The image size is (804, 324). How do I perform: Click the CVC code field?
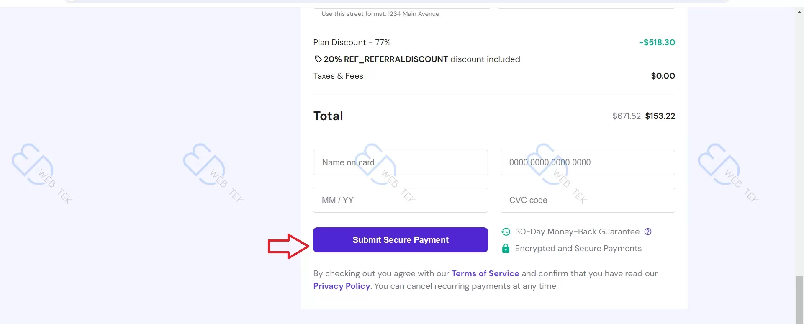point(588,200)
